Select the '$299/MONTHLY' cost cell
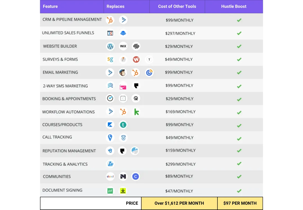Image resolution: width=303 pixels, height=210 pixels. (180, 164)
